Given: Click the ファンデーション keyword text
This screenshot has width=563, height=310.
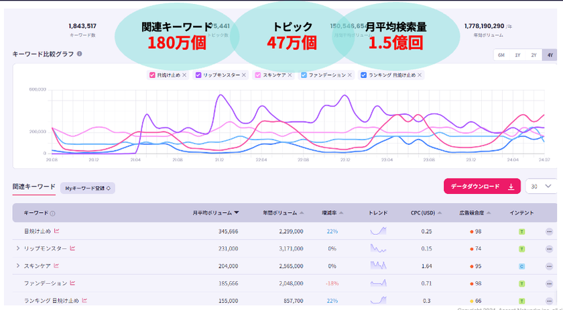Looking at the screenshot, I should pyautogui.click(x=46, y=283).
